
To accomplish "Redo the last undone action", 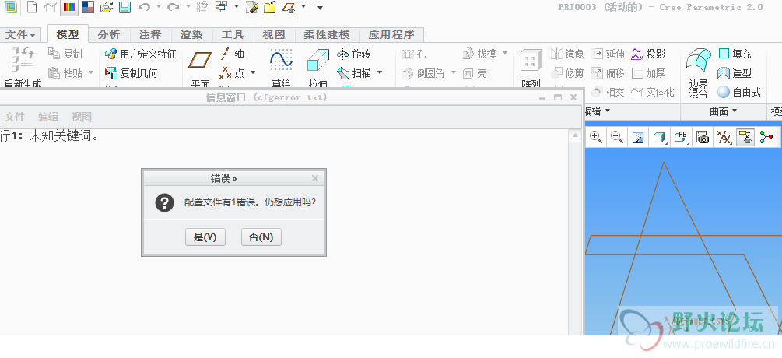I will point(173,7).
